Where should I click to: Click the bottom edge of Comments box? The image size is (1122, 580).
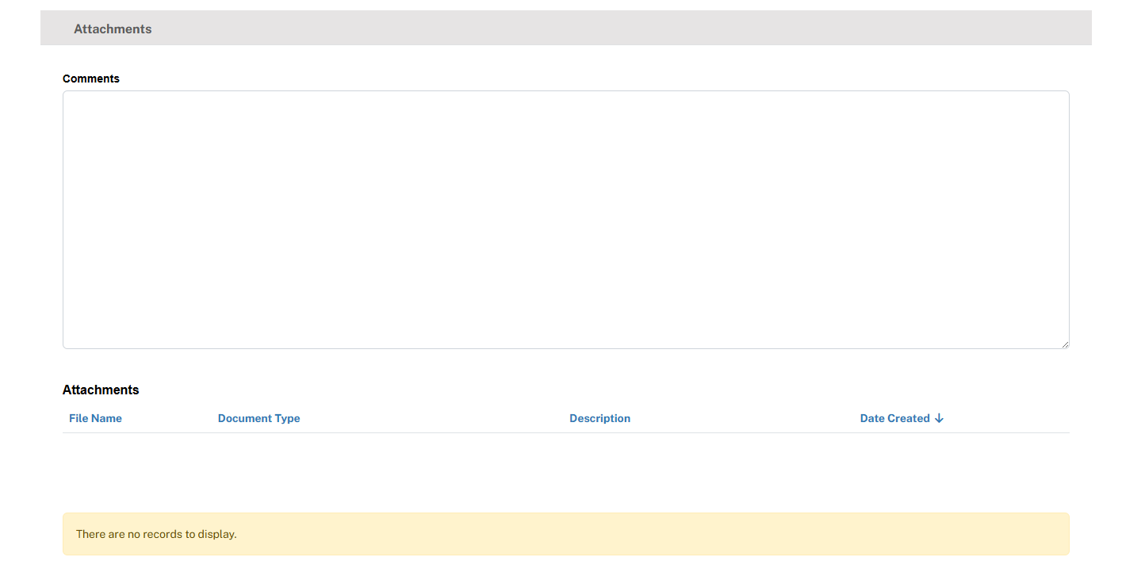point(565,348)
